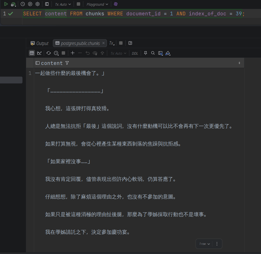Click the green Execute query button

point(6,4)
